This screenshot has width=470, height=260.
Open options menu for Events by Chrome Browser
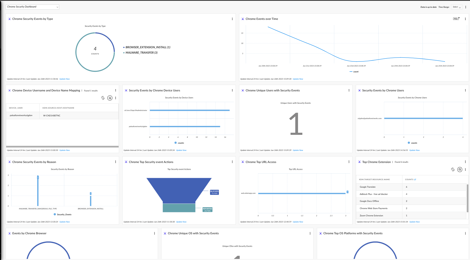(155, 233)
